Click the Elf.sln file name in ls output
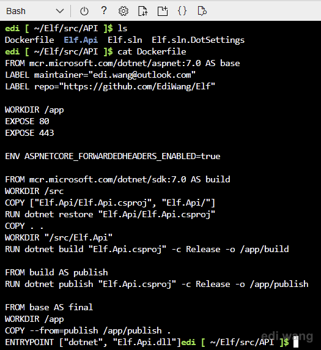321x350 pixels. [x=125, y=40]
